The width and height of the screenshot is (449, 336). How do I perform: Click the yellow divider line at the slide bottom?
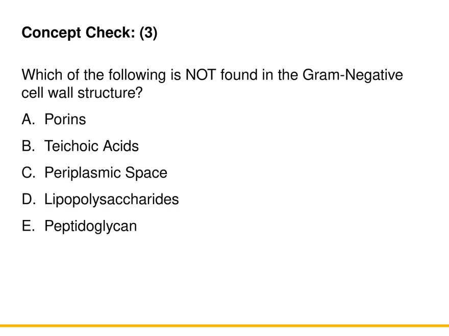click(224, 325)
